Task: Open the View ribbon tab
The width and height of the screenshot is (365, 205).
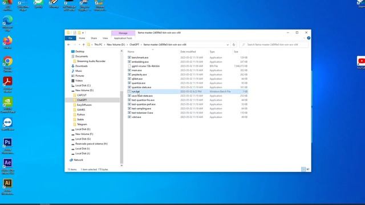Action: (105, 38)
